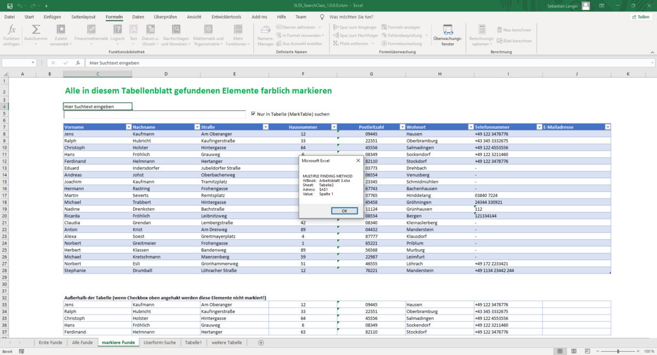Open the Logisch functions icon
657x355 pixels.
117,29
